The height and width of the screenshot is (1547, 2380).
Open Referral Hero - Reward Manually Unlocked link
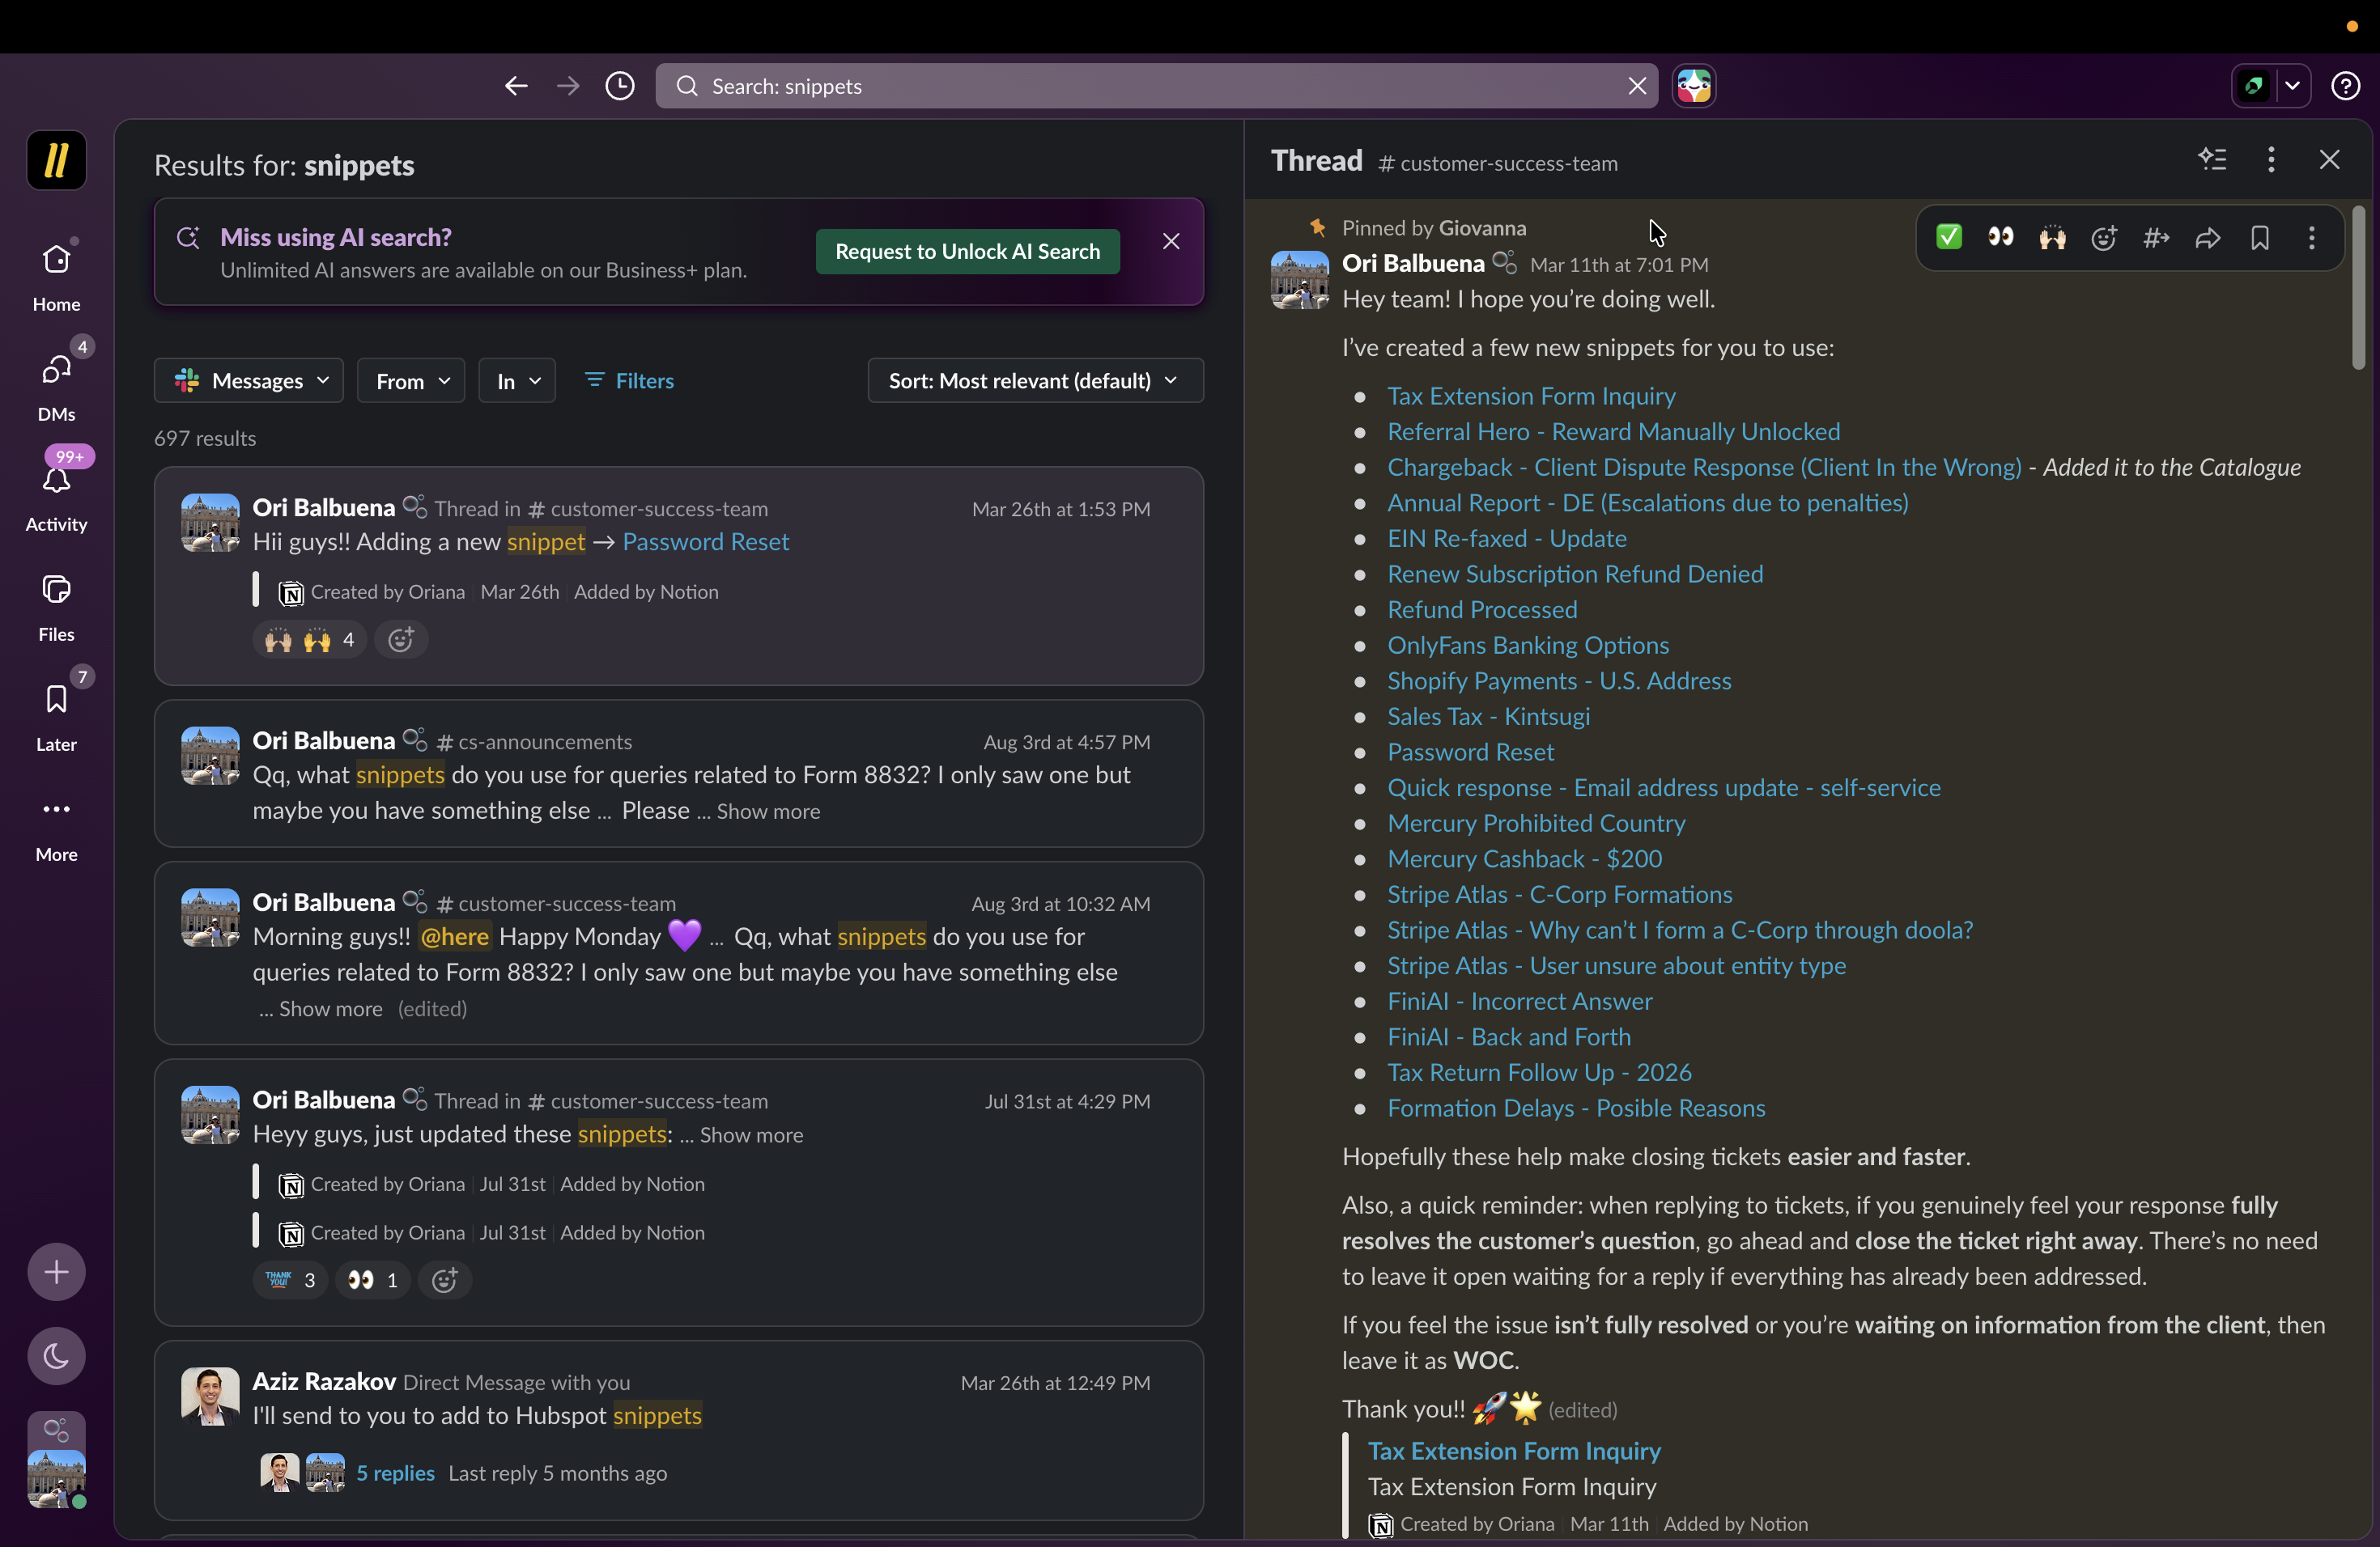1613,432
